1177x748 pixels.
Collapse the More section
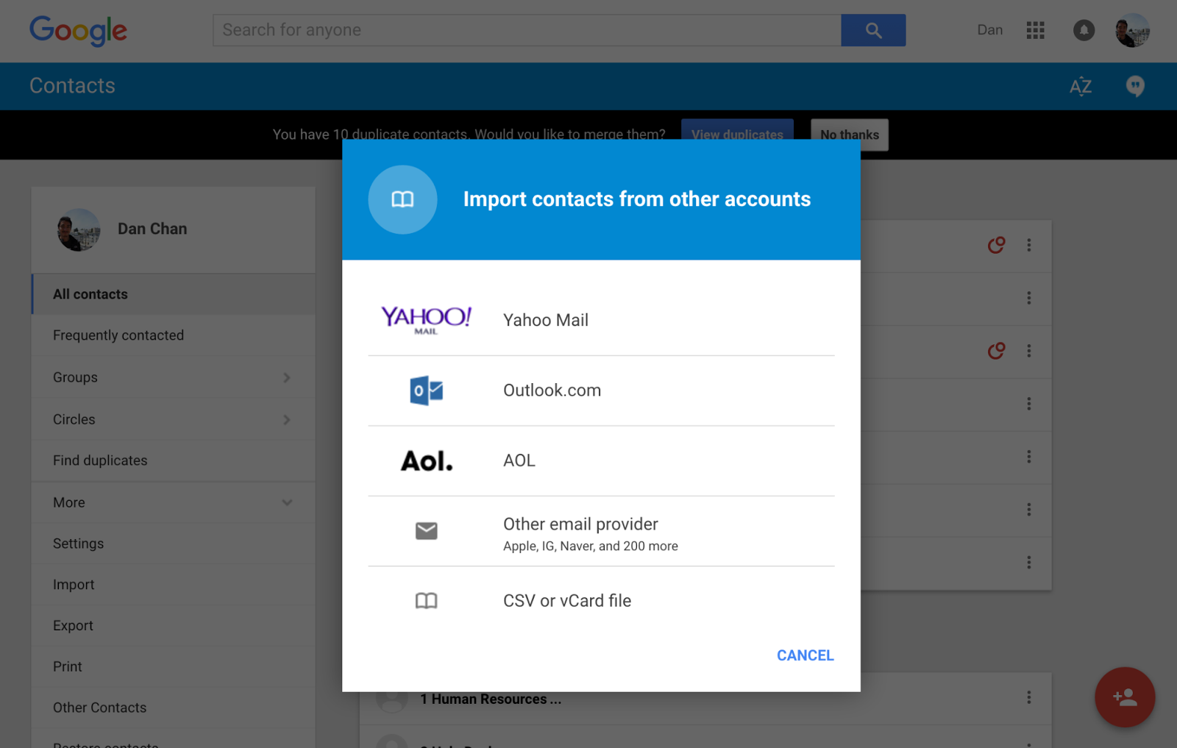pos(286,502)
